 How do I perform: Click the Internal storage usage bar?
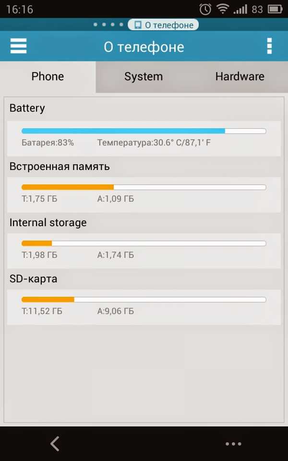click(x=144, y=243)
